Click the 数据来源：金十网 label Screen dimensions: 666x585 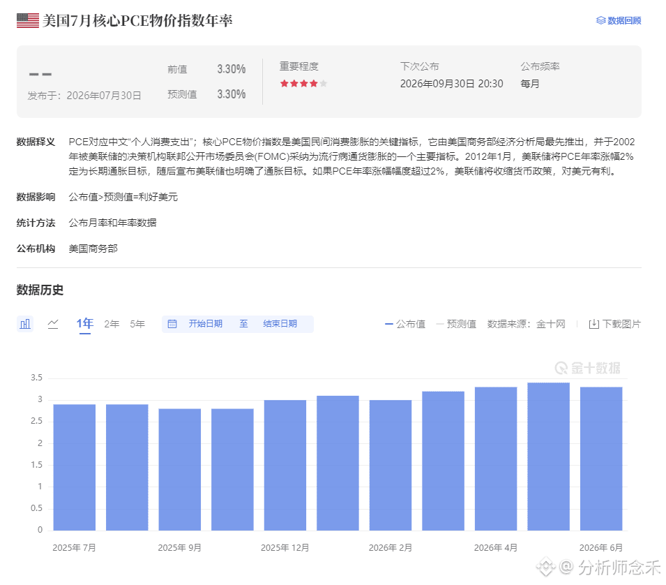527,324
